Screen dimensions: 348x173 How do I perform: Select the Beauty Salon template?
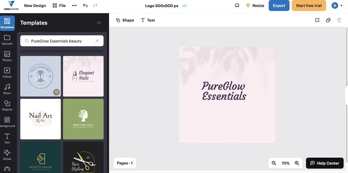pos(40,157)
